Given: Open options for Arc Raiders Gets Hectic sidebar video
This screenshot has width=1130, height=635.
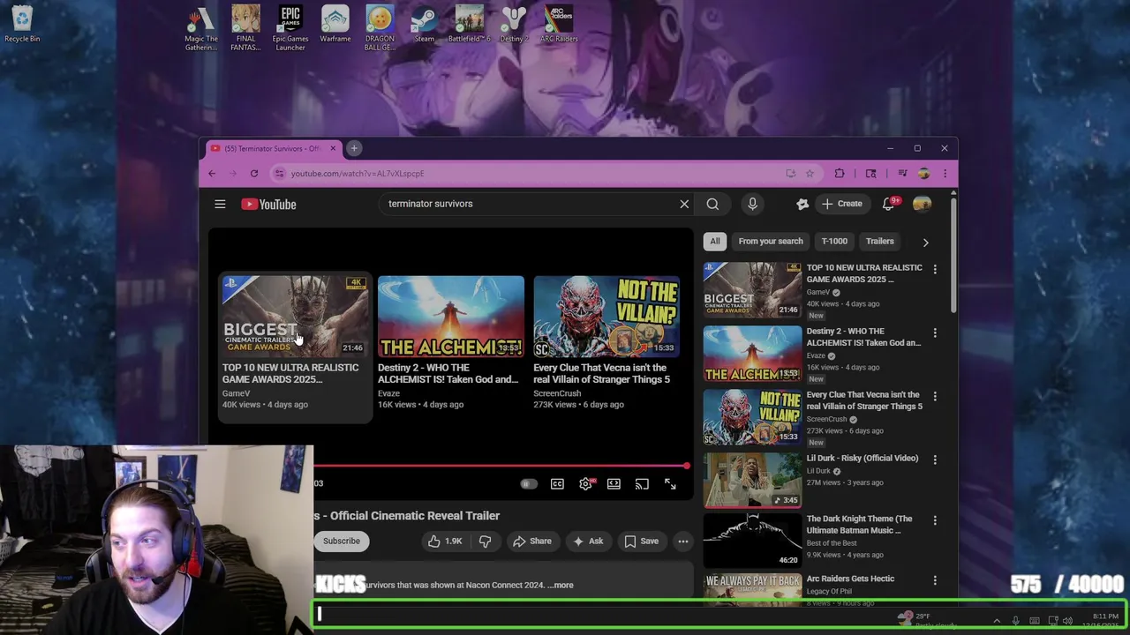Looking at the screenshot, I should tap(935, 580).
